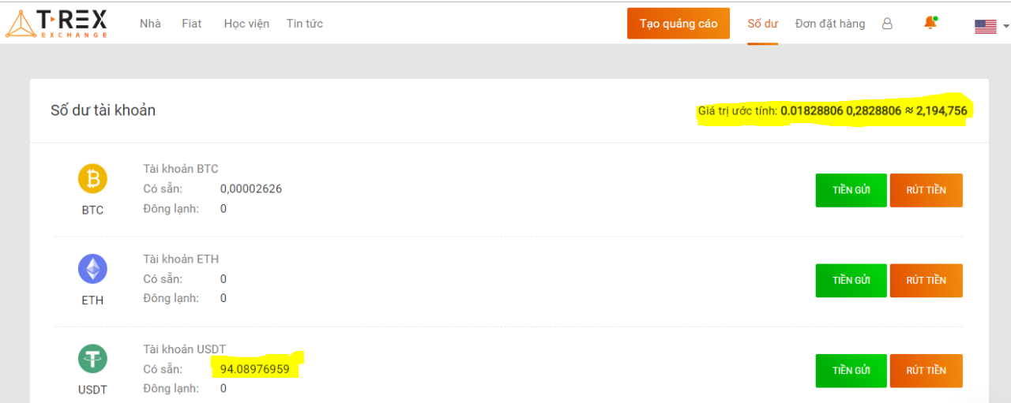
Task: Open the Đơn đặt hàng tab
Action: tap(830, 24)
